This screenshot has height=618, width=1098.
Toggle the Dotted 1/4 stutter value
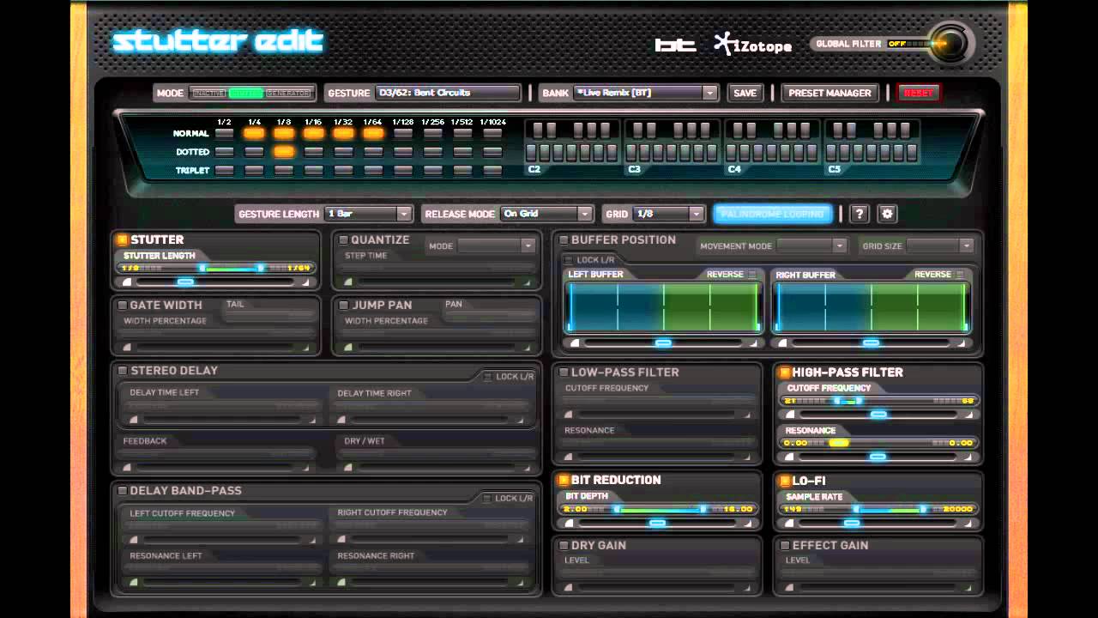point(254,152)
